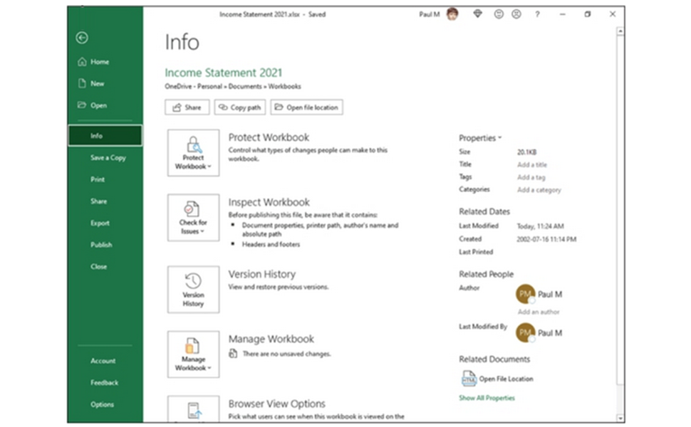Image resolution: width=691 pixels, height=427 pixels.
Task: Click the Browser View Options icon
Action: (193, 410)
